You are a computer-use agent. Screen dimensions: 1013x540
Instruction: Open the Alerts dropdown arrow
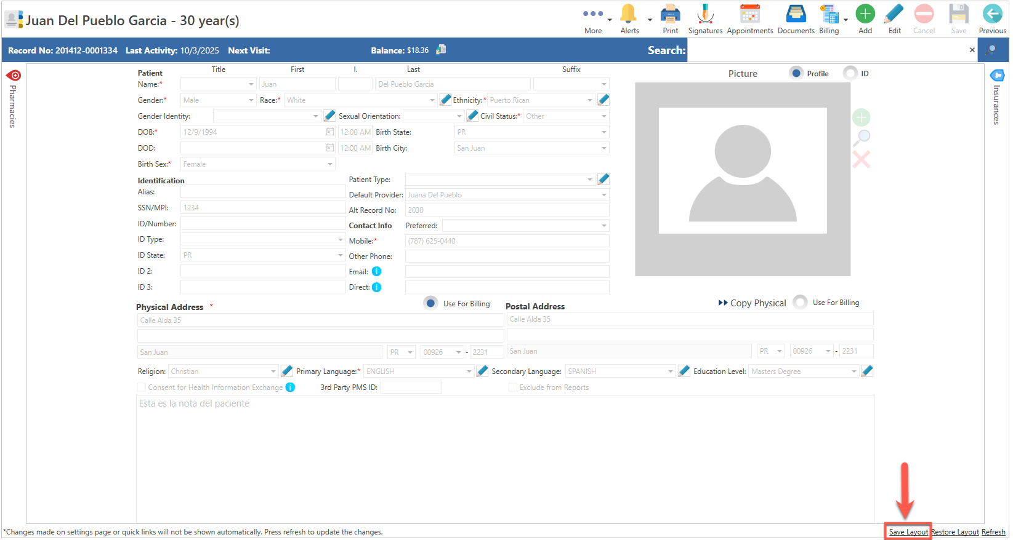[x=650, y=20]
